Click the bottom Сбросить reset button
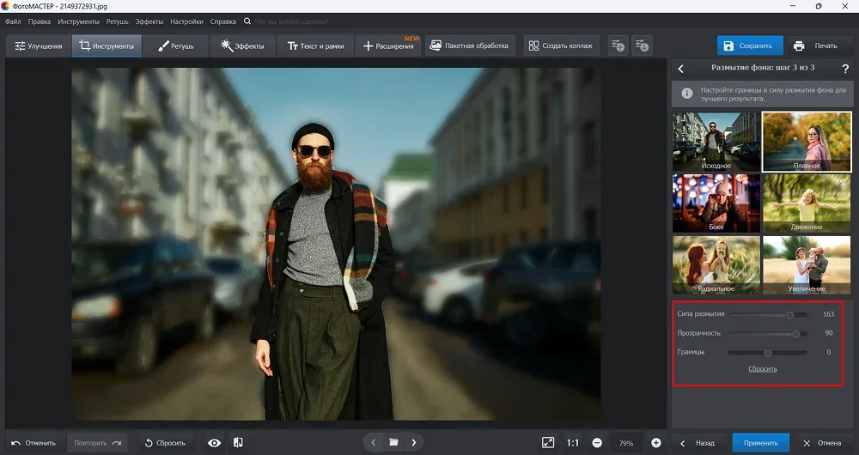Screen dimensions: 859x455 click(x=165, y=443)
